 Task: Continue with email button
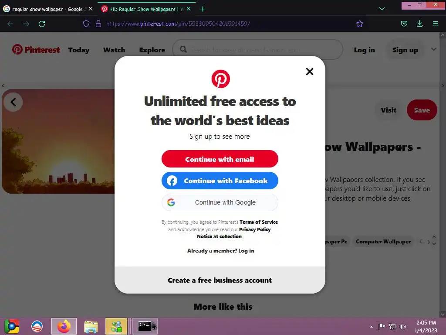click(220, 159)
